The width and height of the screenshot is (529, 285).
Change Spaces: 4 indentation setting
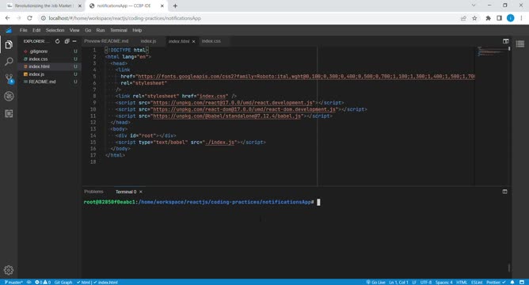443,283
